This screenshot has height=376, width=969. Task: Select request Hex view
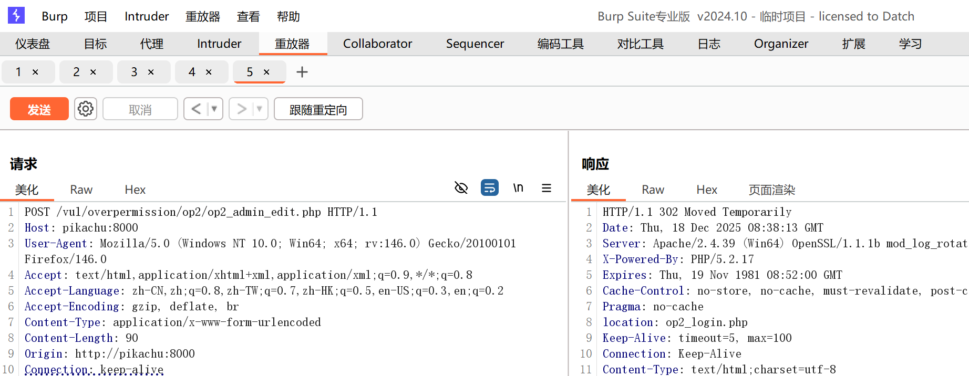coord(135,190)
